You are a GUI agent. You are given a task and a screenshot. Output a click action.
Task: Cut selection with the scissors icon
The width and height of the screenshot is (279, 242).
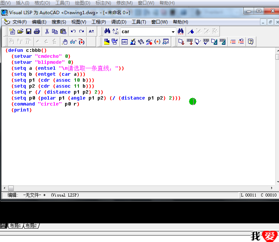click(x=47, y=31)
